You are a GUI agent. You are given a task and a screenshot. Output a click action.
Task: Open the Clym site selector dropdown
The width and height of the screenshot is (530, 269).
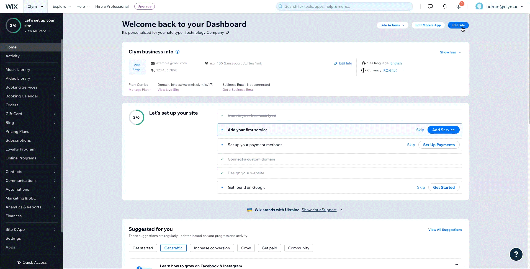[35, 6]
